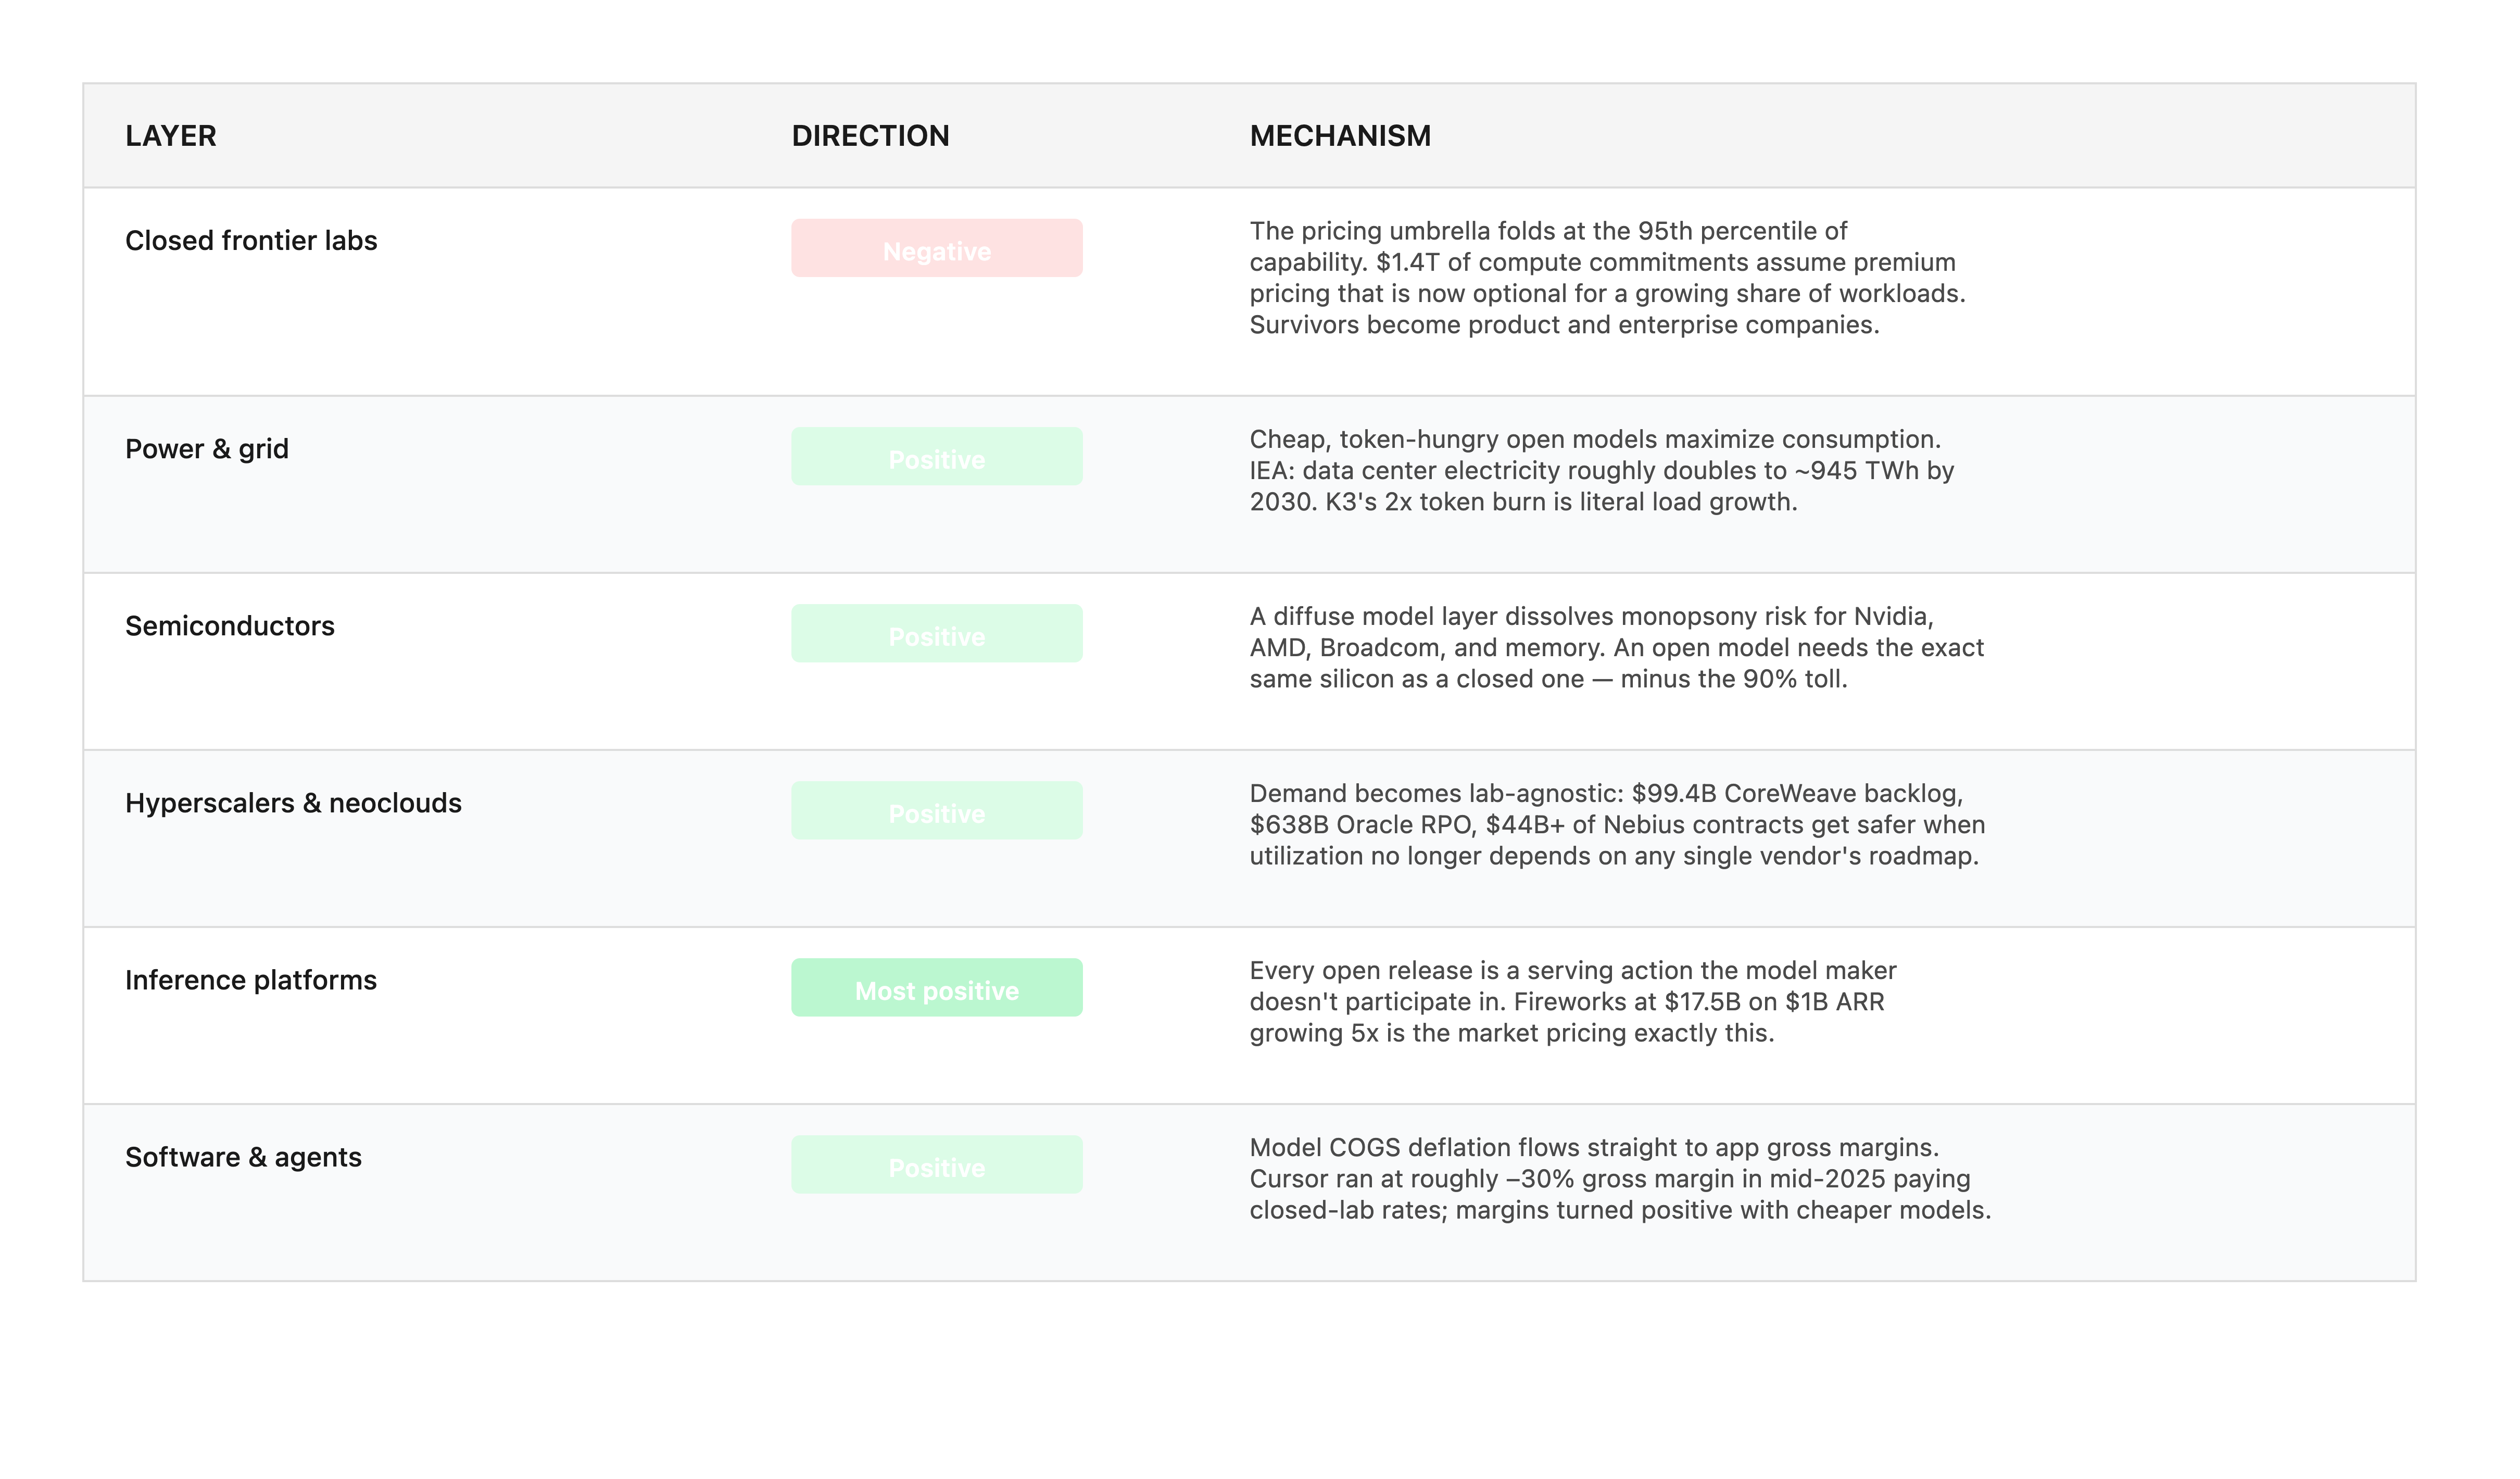This screenshot has height=1479, width=2520.
Task: Select the Closed frontier labs row label
Action: (x=251, y=241)
